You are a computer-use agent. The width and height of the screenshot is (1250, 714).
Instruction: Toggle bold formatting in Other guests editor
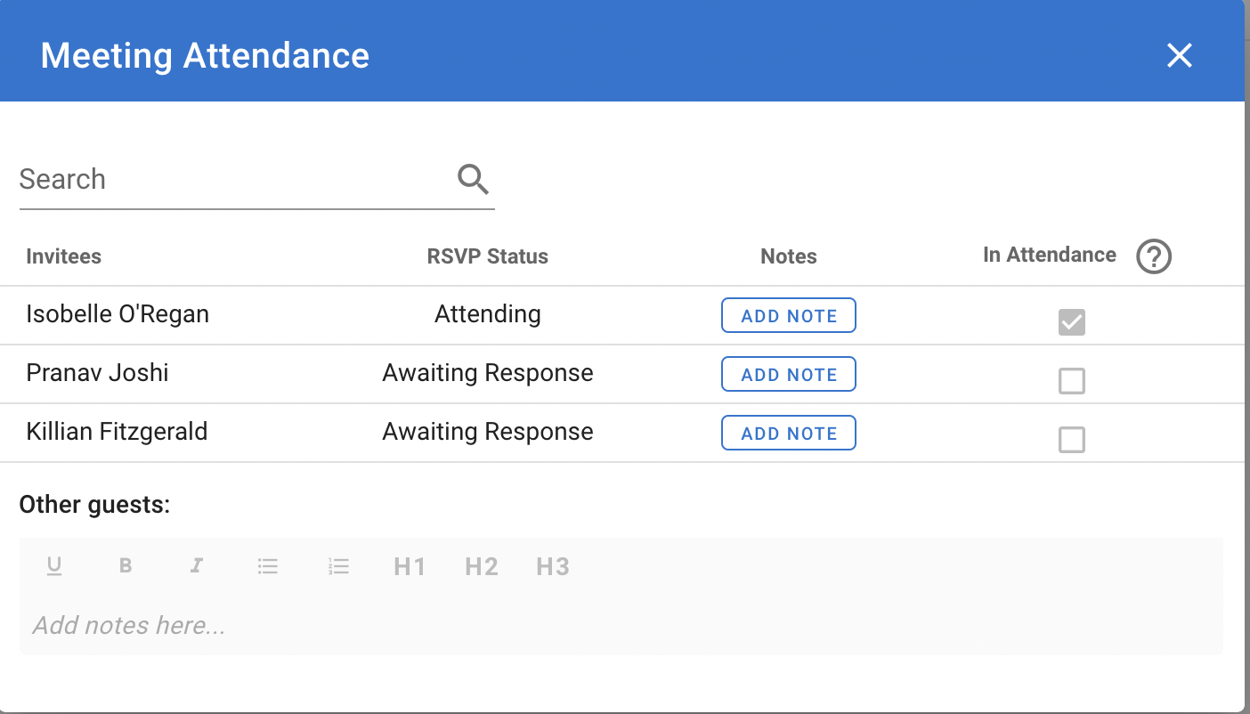[x=126, y=566]
